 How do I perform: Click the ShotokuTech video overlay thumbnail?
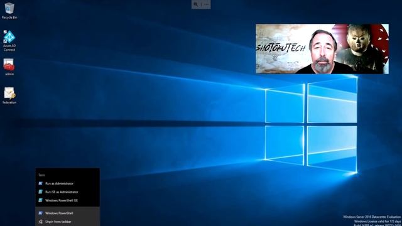pos(322,49)
